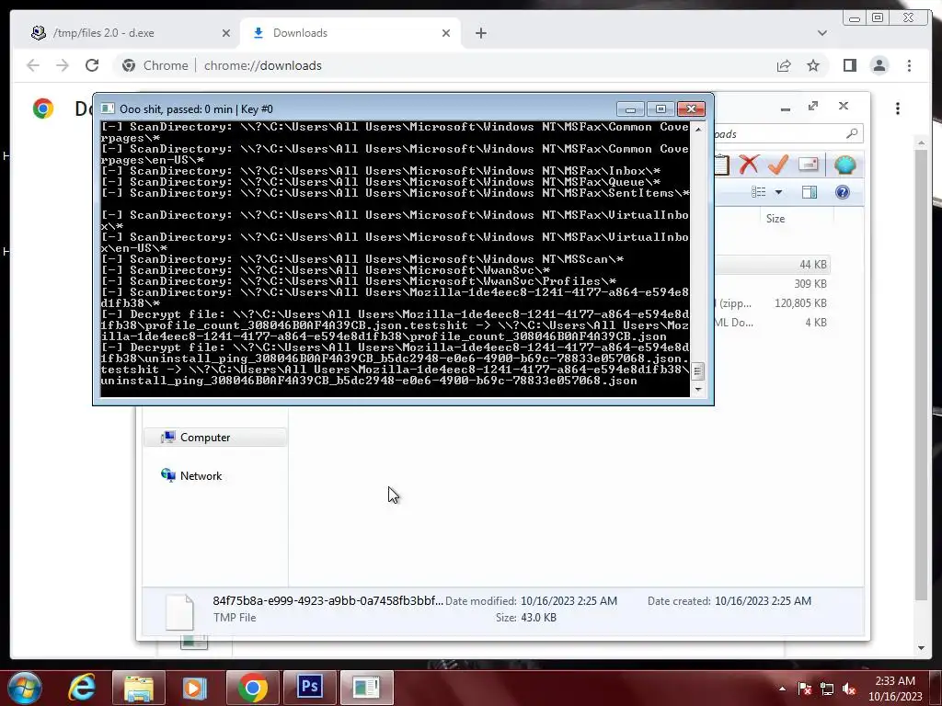Click the muted volume tray icon
Image resolution: width=942 pixels, height=706 pixels.
[x=849, y=689]
